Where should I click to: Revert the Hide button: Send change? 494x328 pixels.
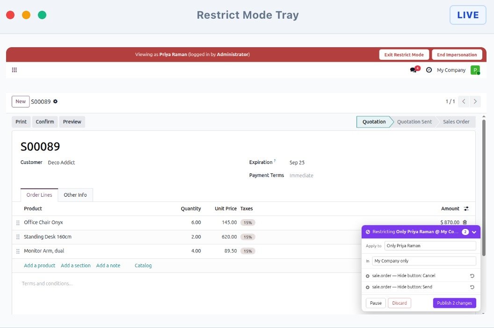pyautogui.click(x=472, y=287)
